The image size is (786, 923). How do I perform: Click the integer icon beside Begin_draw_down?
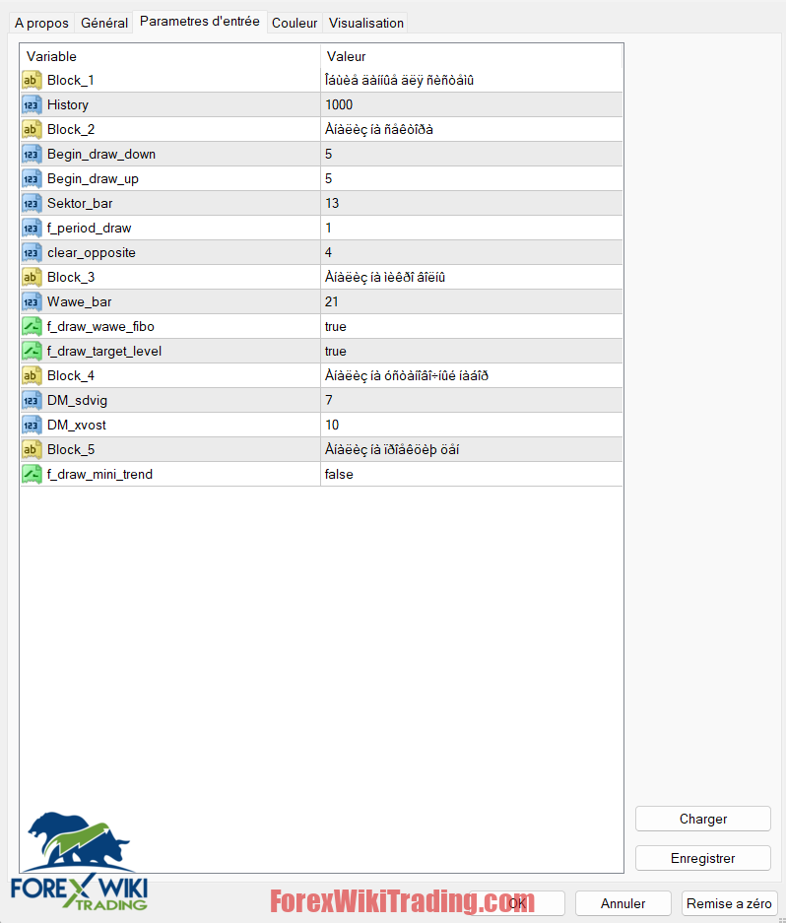point(32,155)
